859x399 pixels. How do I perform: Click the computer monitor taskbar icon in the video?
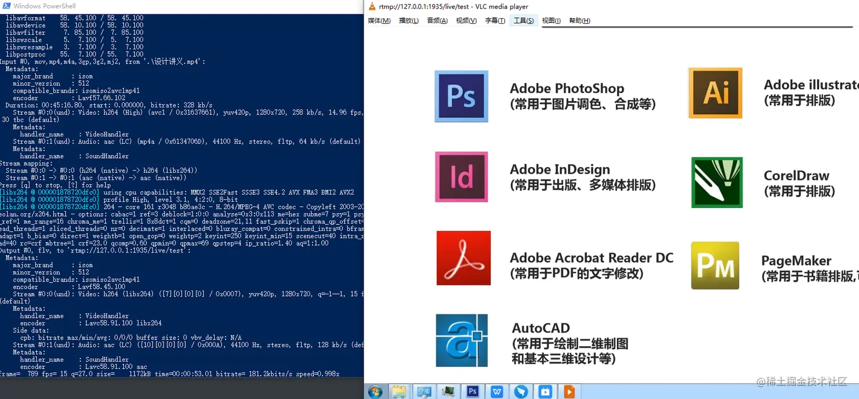(x=449, y=392)
